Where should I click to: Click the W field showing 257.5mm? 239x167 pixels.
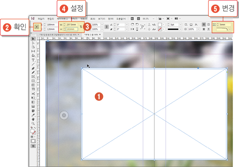72,25
